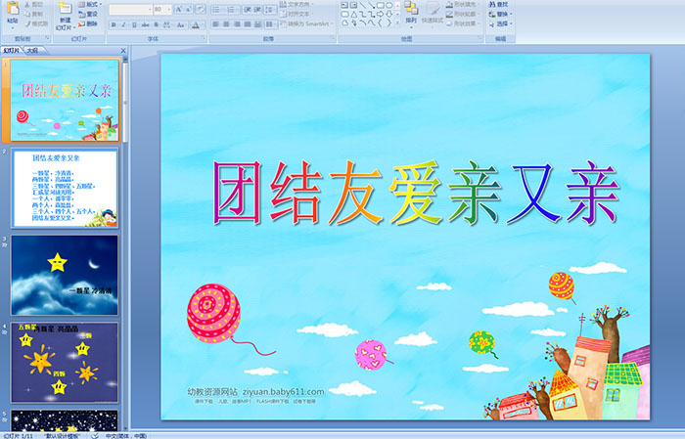Open the Font group dialog launcher
Viewport: 685px width, 439px height.
pyautogui.click(x=204, y=38)
